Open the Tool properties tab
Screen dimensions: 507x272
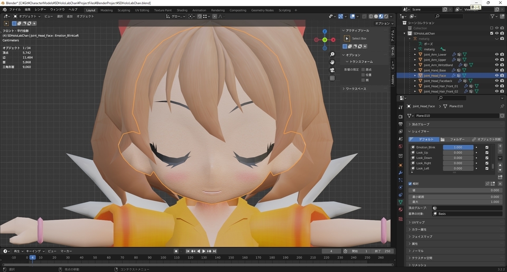[401, 106]
